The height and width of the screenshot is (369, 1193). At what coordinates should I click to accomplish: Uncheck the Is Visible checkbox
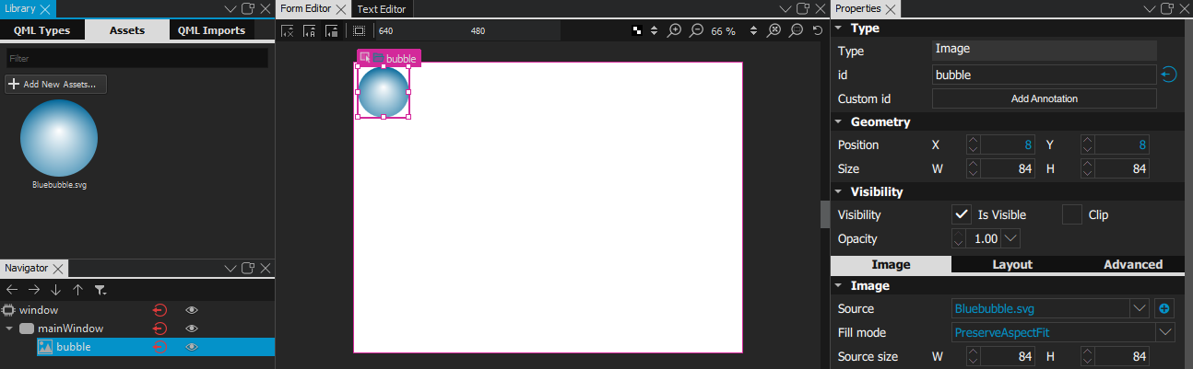(x=961, y=214)
